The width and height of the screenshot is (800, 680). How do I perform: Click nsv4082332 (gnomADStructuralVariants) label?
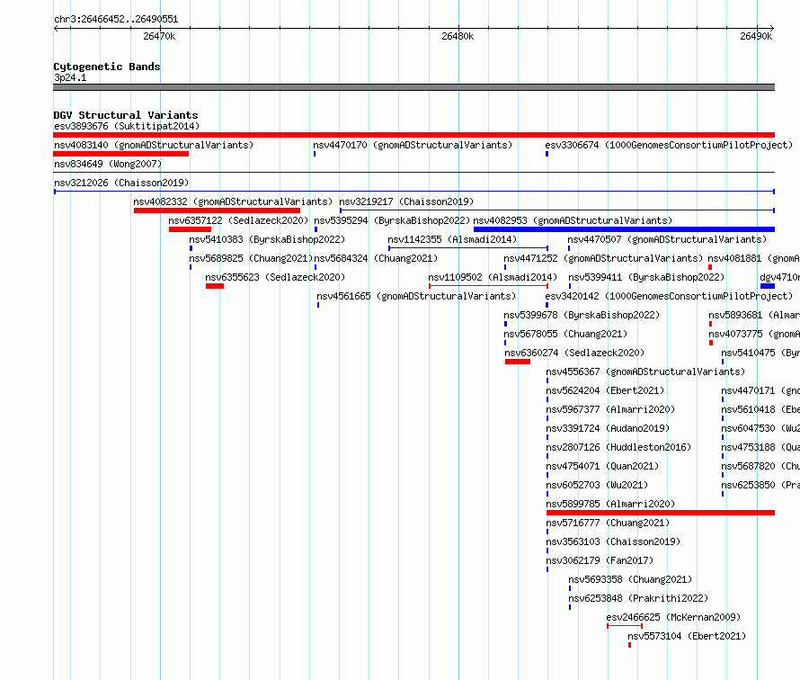point(233,201)
